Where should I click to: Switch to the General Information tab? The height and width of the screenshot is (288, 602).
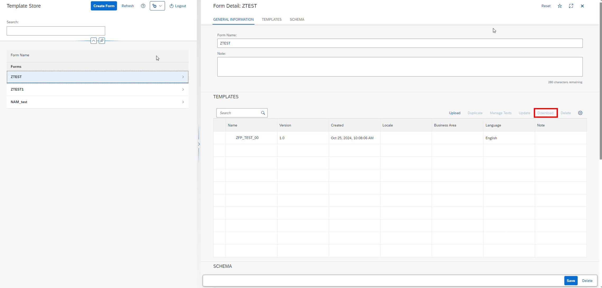tap(233, 20)
